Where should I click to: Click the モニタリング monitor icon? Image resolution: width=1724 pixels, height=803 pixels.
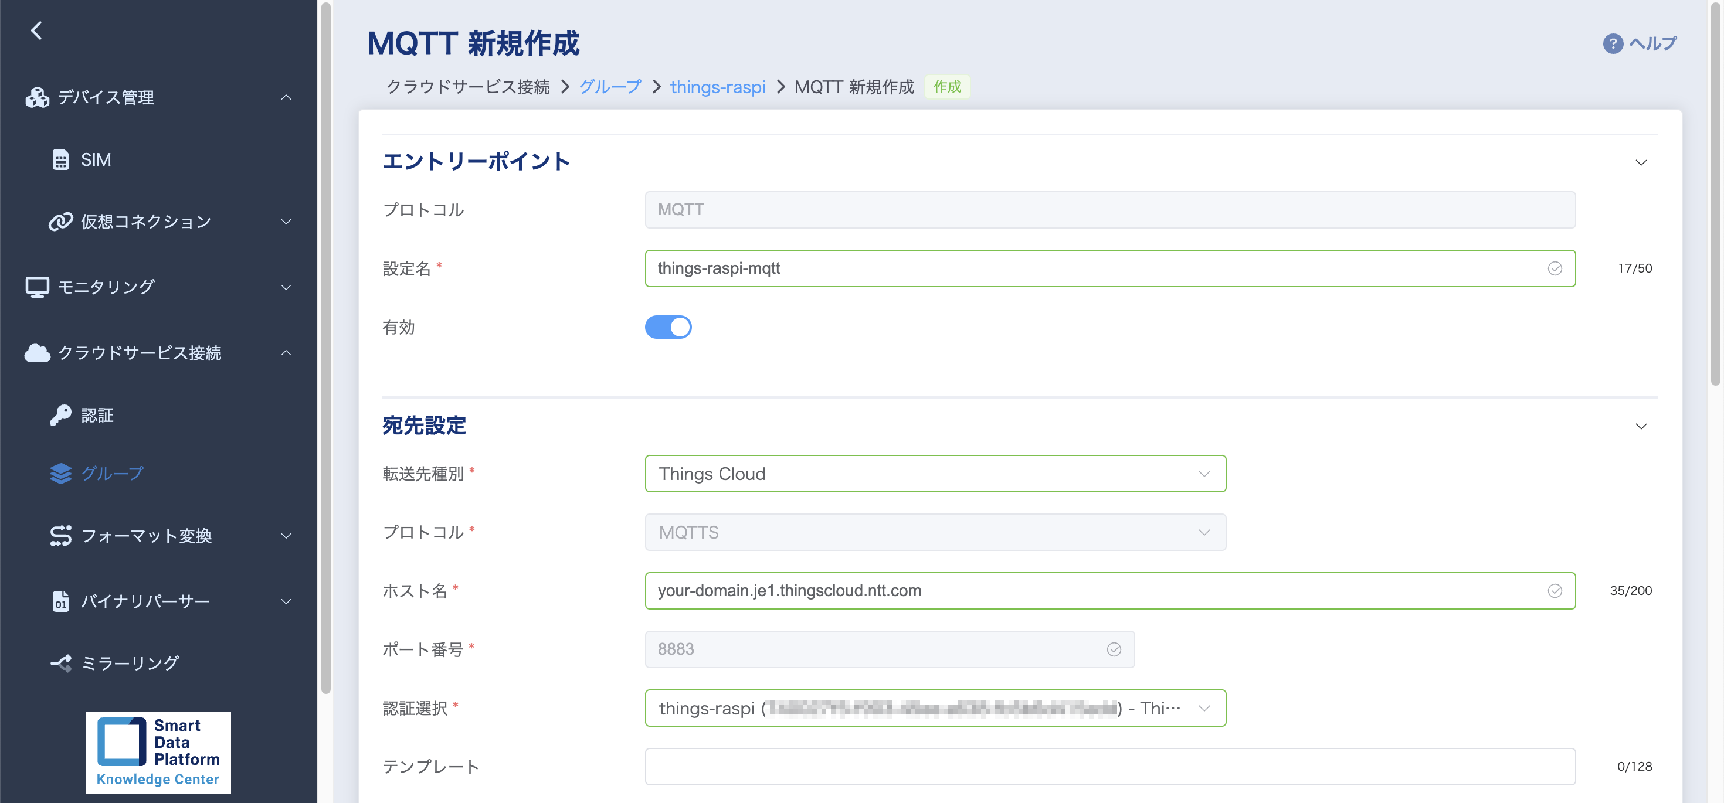pyautogui.click(x=38, y=287)
